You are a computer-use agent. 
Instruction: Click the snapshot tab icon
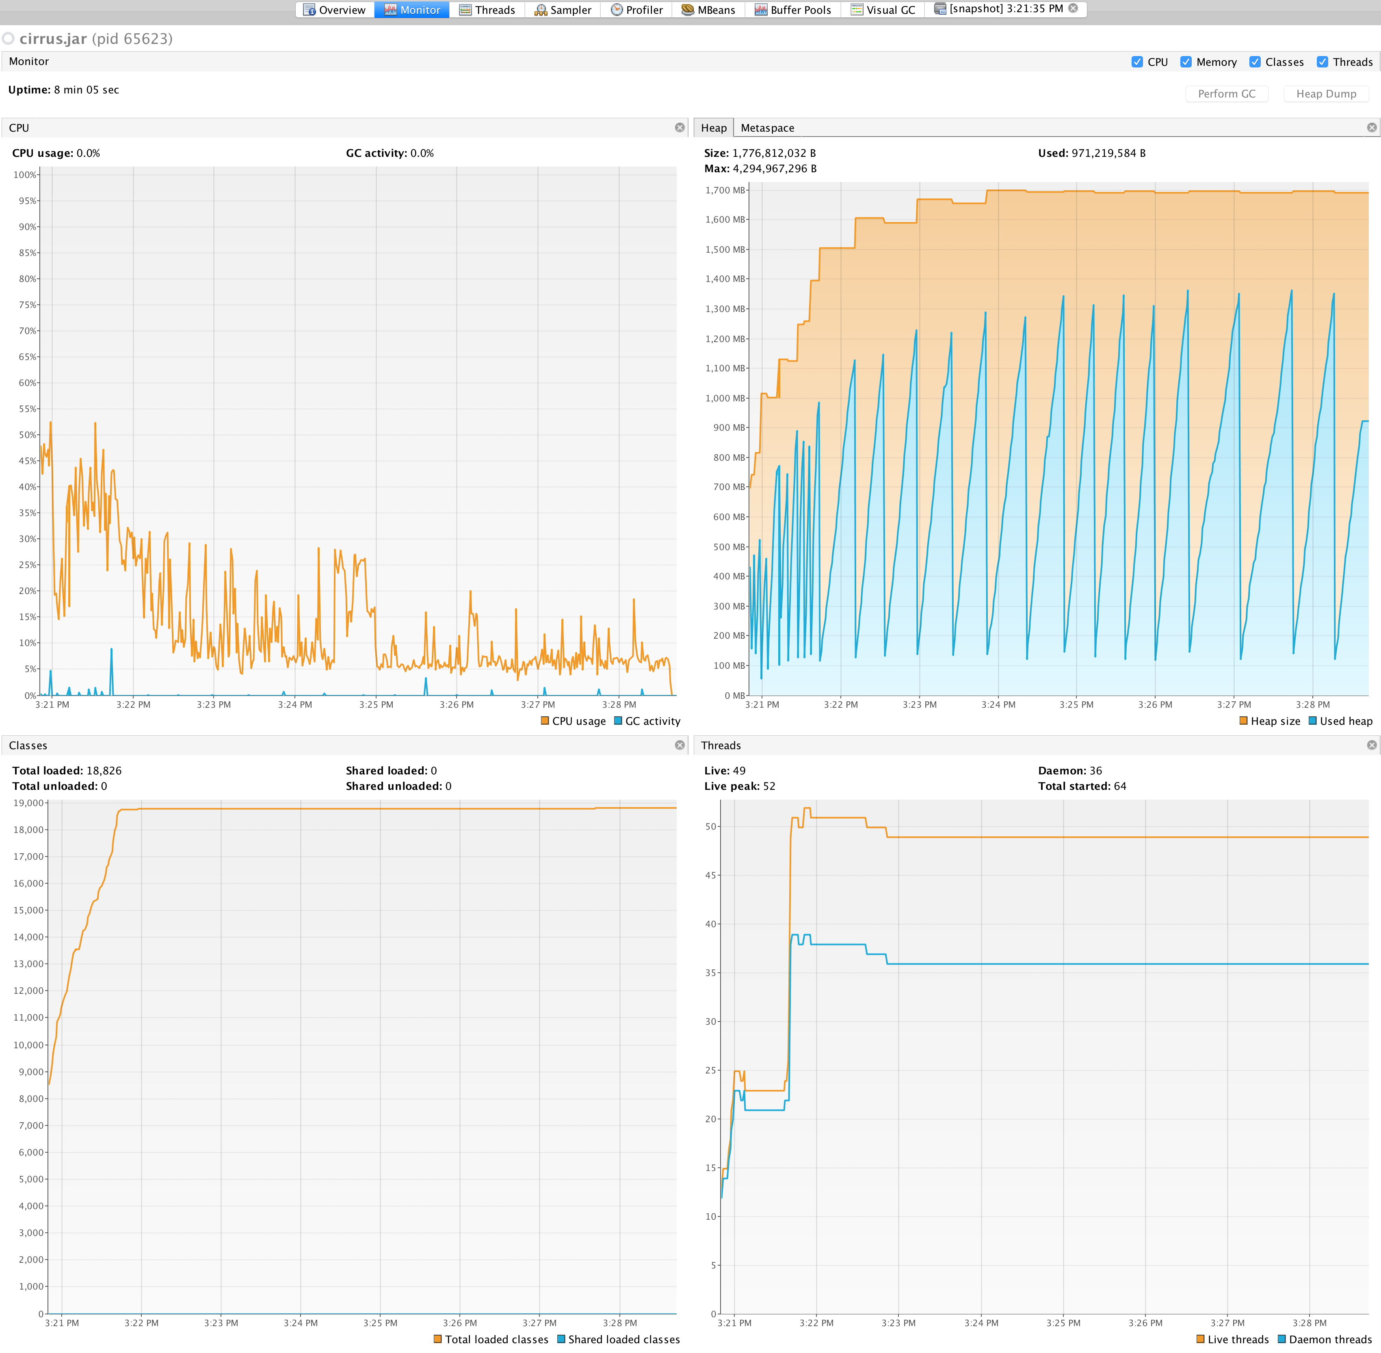[940, 9]
